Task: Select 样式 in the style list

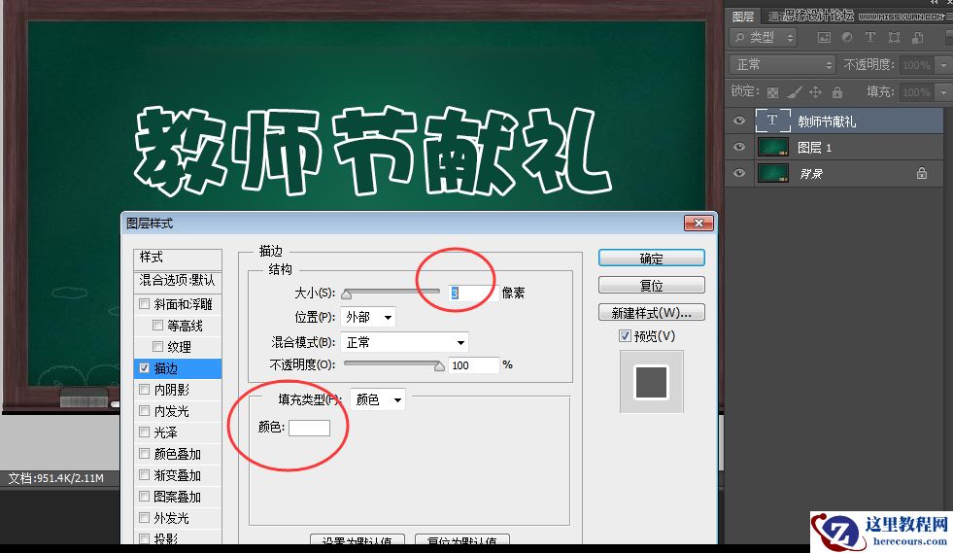Action: [178, 258]
